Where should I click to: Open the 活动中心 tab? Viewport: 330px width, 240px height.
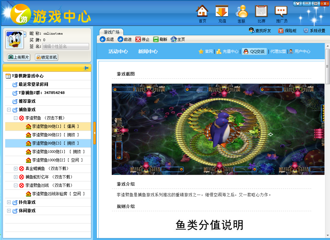pos(118,51)
